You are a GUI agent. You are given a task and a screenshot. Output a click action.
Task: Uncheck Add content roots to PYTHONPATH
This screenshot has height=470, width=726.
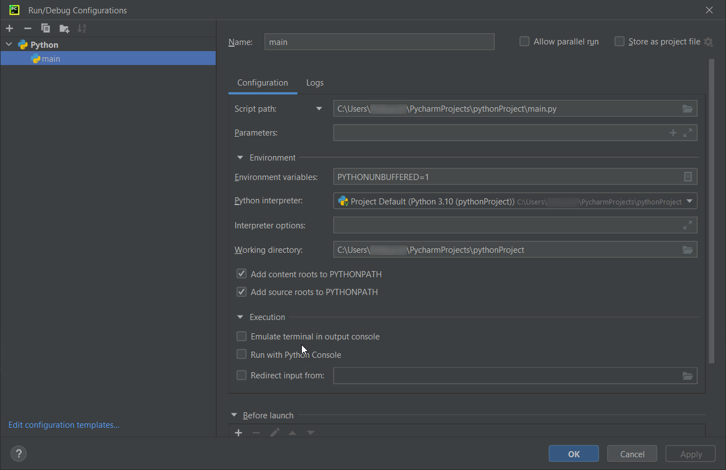click(x=241, y=274)
